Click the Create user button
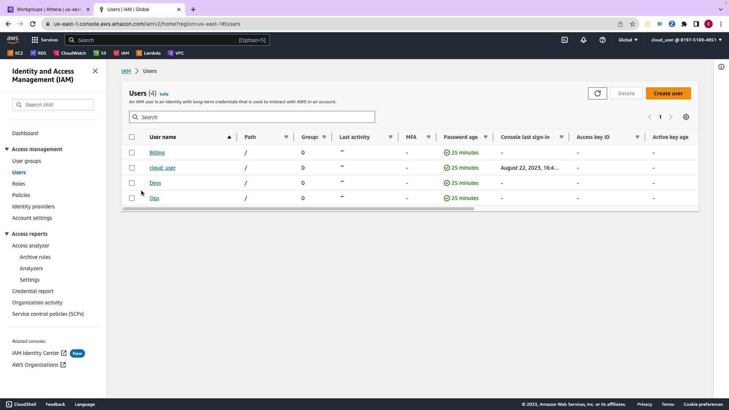 (668, 93)
